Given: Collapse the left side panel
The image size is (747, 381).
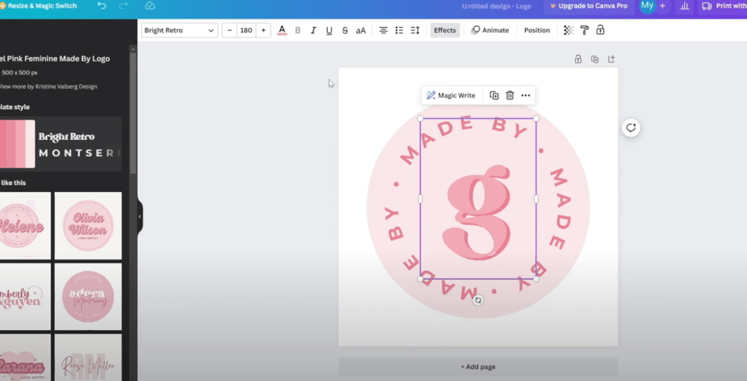Looking at the screenshot, I should click(140, 216).
